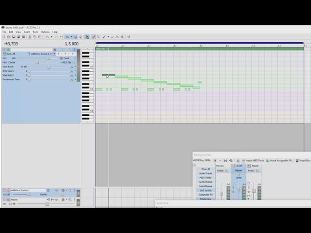Click the Undo toolbar icon
Viewport: 311px width, 233px height.
pyautogui.click(x=47, y=37)
